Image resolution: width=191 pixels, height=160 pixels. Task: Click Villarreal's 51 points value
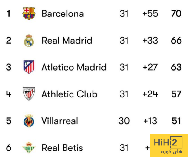tap(176, 121)
